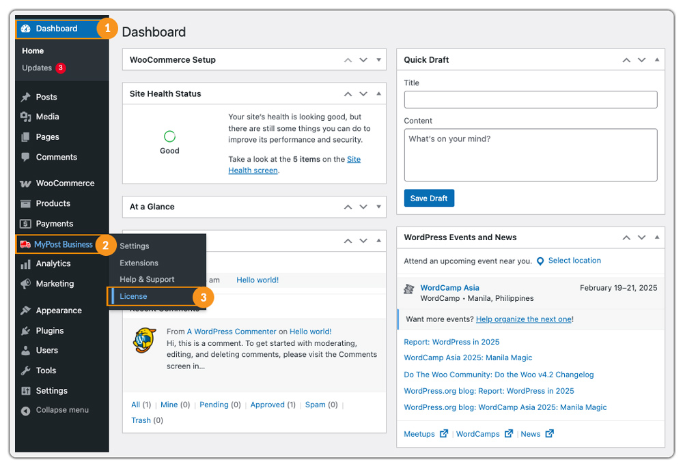Click the Products archive box icon
The image size is (683, 466).
tap(26, 203)
